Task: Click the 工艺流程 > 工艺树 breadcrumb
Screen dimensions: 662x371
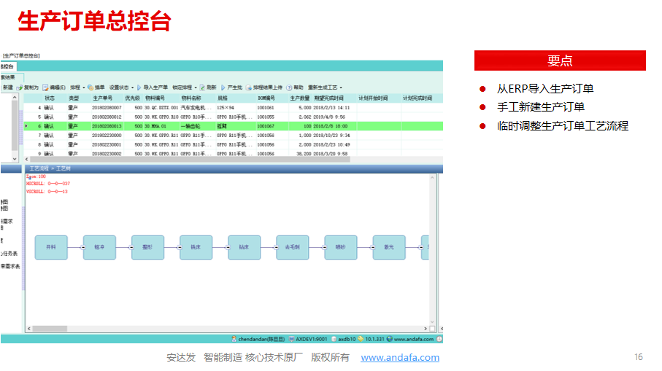Action: 50,168
